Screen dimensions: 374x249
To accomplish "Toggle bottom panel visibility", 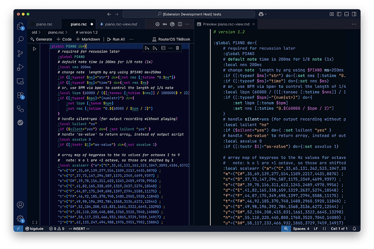I will coord(346,14).
